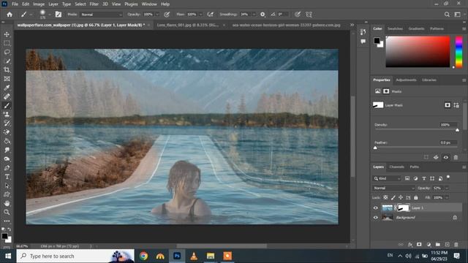The image size is (468, 263).
Task: Switch to the Channels tab
Action: pos(396,167)
